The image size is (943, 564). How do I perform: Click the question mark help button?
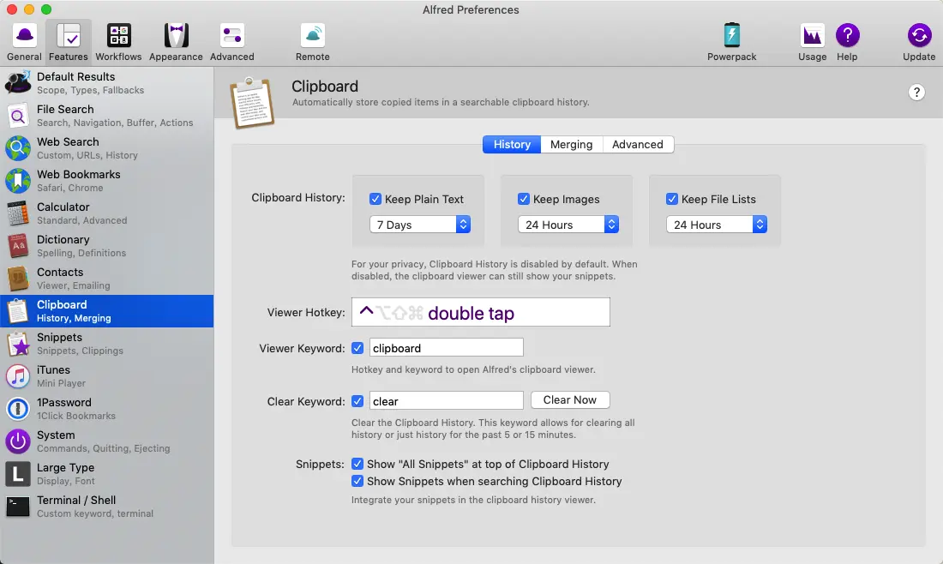(916, 92)
